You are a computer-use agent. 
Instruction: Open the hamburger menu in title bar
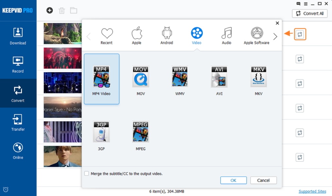(x=306, y=4)
